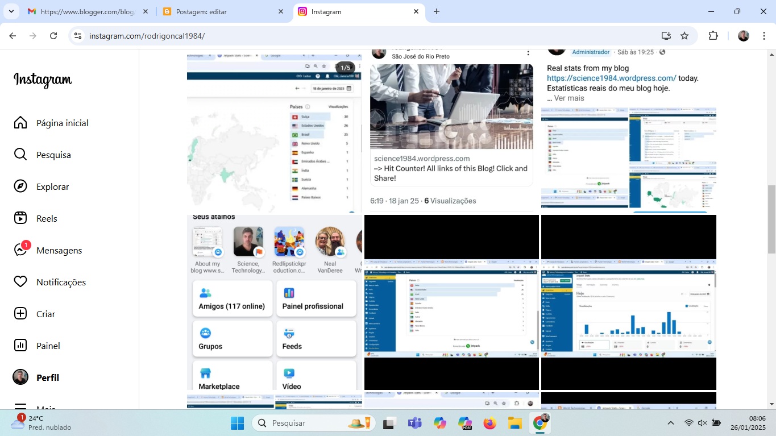This screenshot has height=436, width=776.
Task: Click browser forward arrow
Action: coord(33,36)
